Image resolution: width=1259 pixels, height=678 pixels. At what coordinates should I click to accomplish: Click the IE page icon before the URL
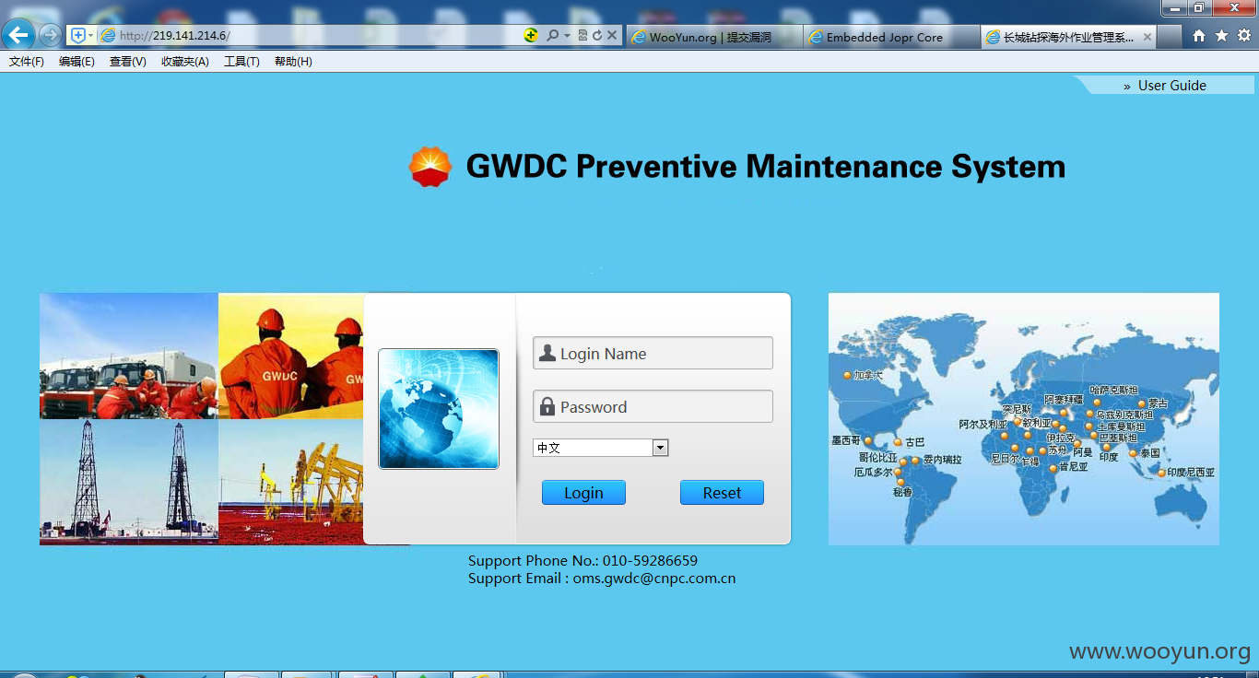tap(108, 35)
